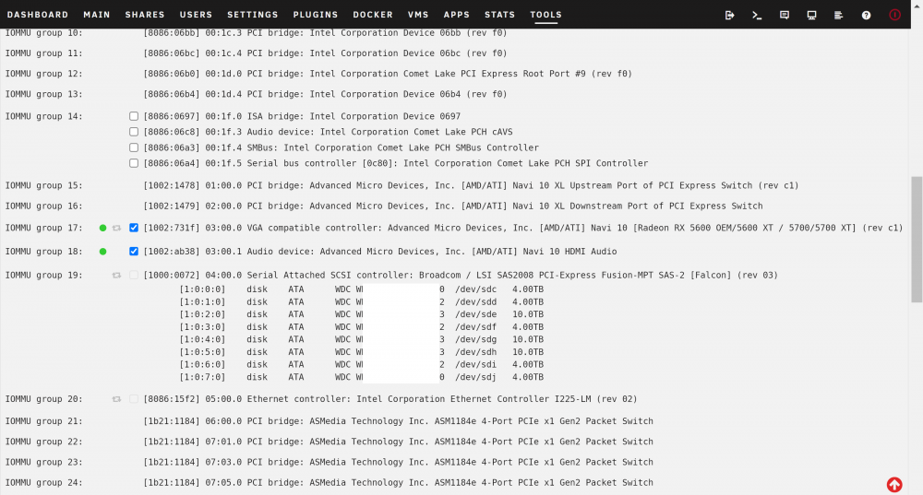Click the help question-mark icon
Screen dimensions: 923x495
pyautogui.click(x=866, y=16)
